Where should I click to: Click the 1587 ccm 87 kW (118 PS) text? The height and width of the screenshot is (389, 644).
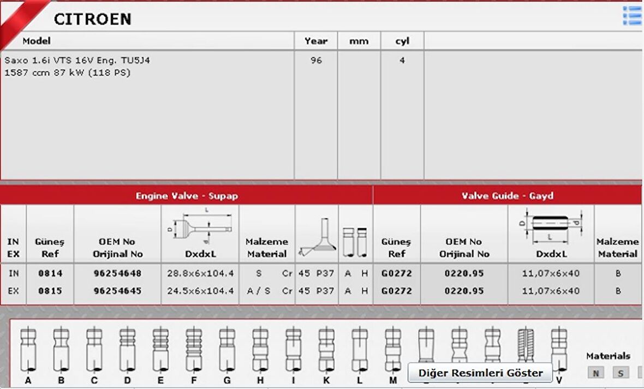[67, 73]
